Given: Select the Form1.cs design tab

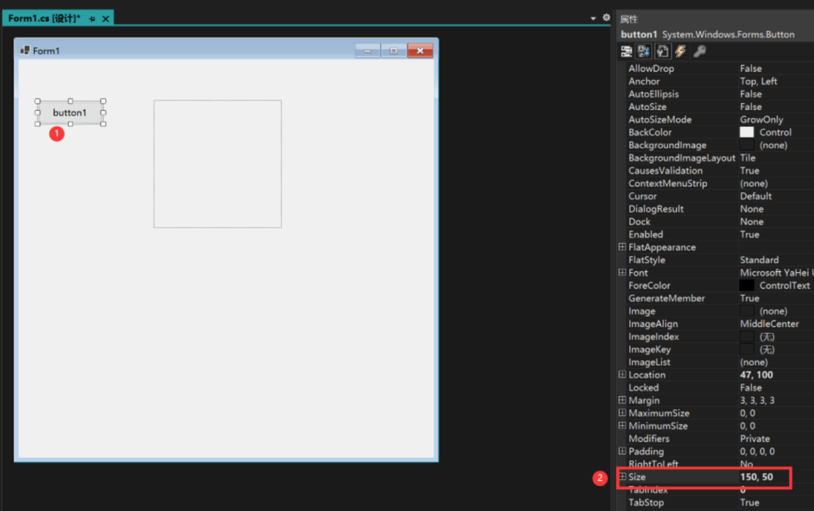Looking at the screenshot, I should 44,19.
